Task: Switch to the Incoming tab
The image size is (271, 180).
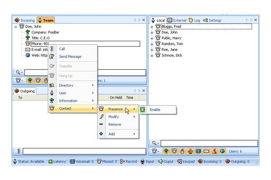Action: click(24, 20)
